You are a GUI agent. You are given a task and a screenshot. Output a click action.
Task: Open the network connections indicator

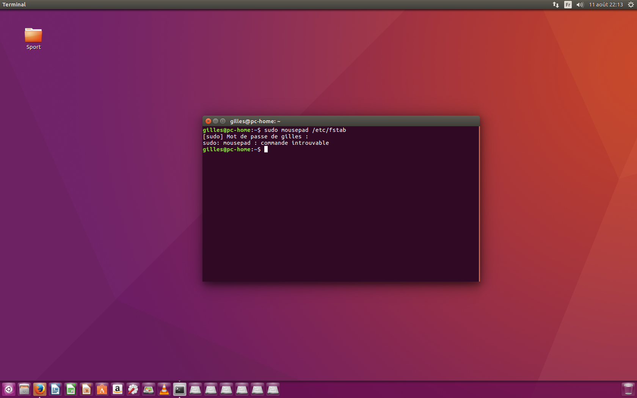pyautogui.click(x=556, y=5)
